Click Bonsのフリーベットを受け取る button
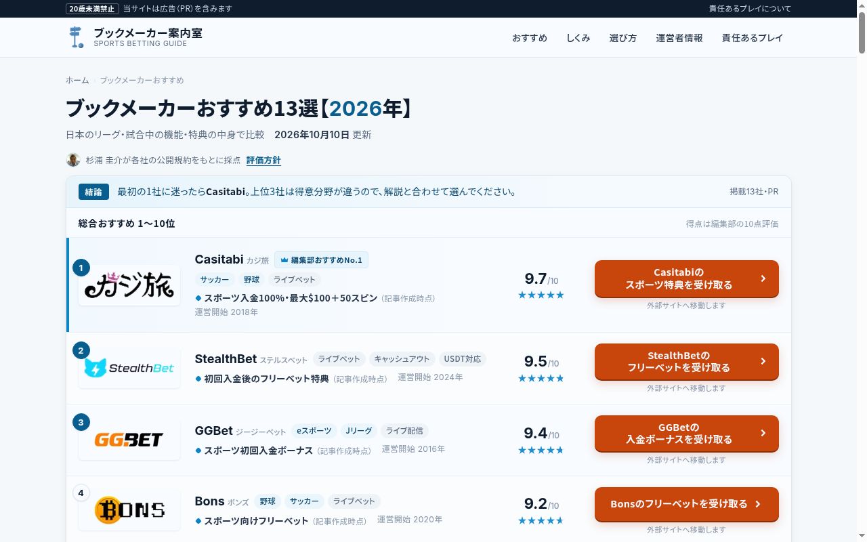Viewport: 867px width, 542px height. pos(687,504)
